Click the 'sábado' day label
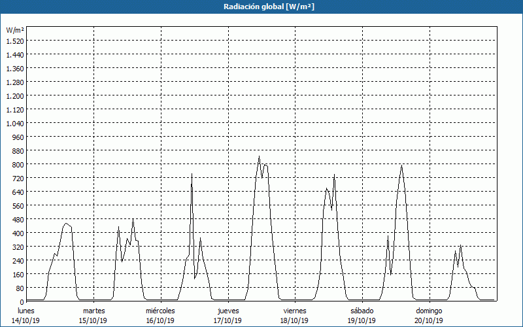The width and height of the screenshot is (523, 327). coord(362,311)
